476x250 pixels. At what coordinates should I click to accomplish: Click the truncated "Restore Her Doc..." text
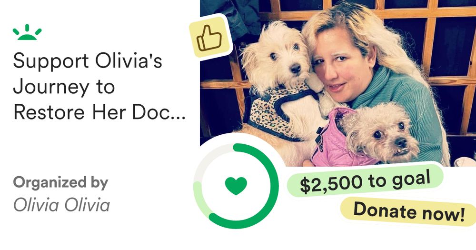click(x=99, y=112)
